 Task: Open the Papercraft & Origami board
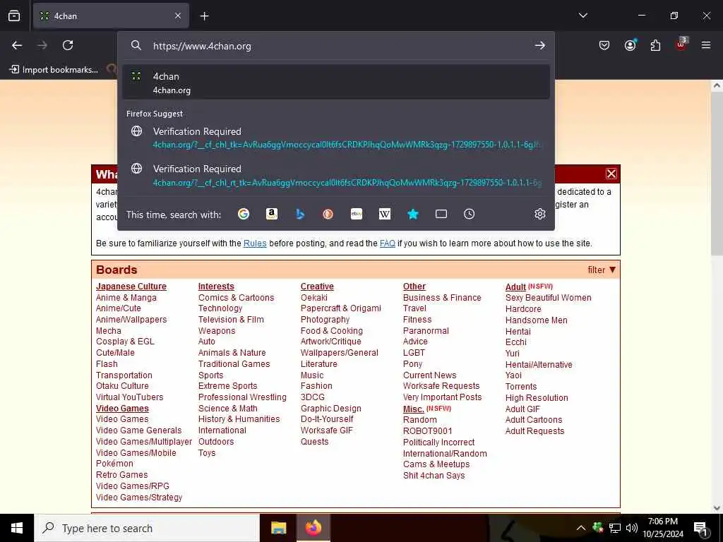coord(341,308)
